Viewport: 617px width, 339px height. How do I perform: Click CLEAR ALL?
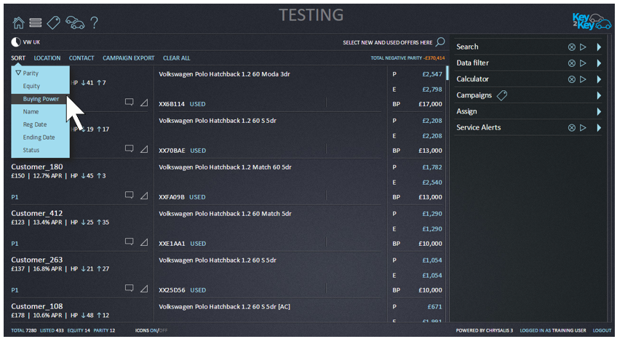(177, 57)
